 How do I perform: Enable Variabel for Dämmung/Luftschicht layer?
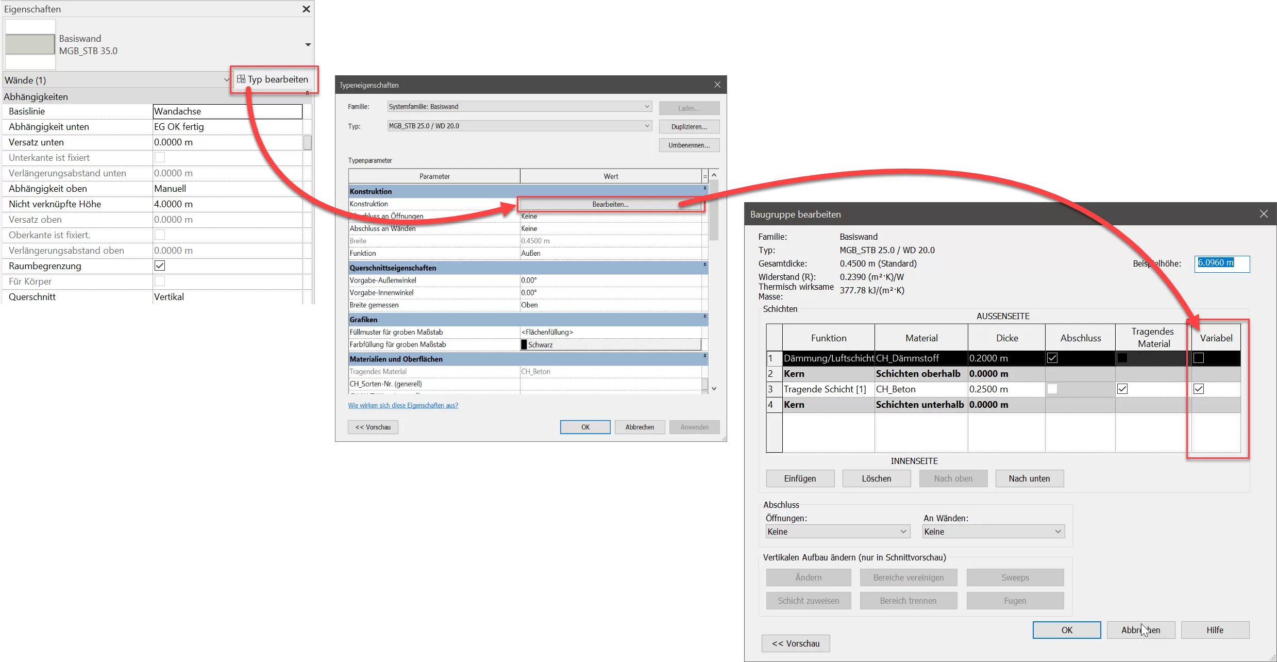coord(1199,358)
